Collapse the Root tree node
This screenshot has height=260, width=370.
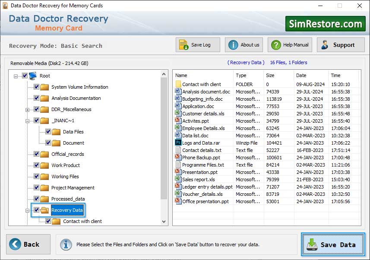pos(16,76)
